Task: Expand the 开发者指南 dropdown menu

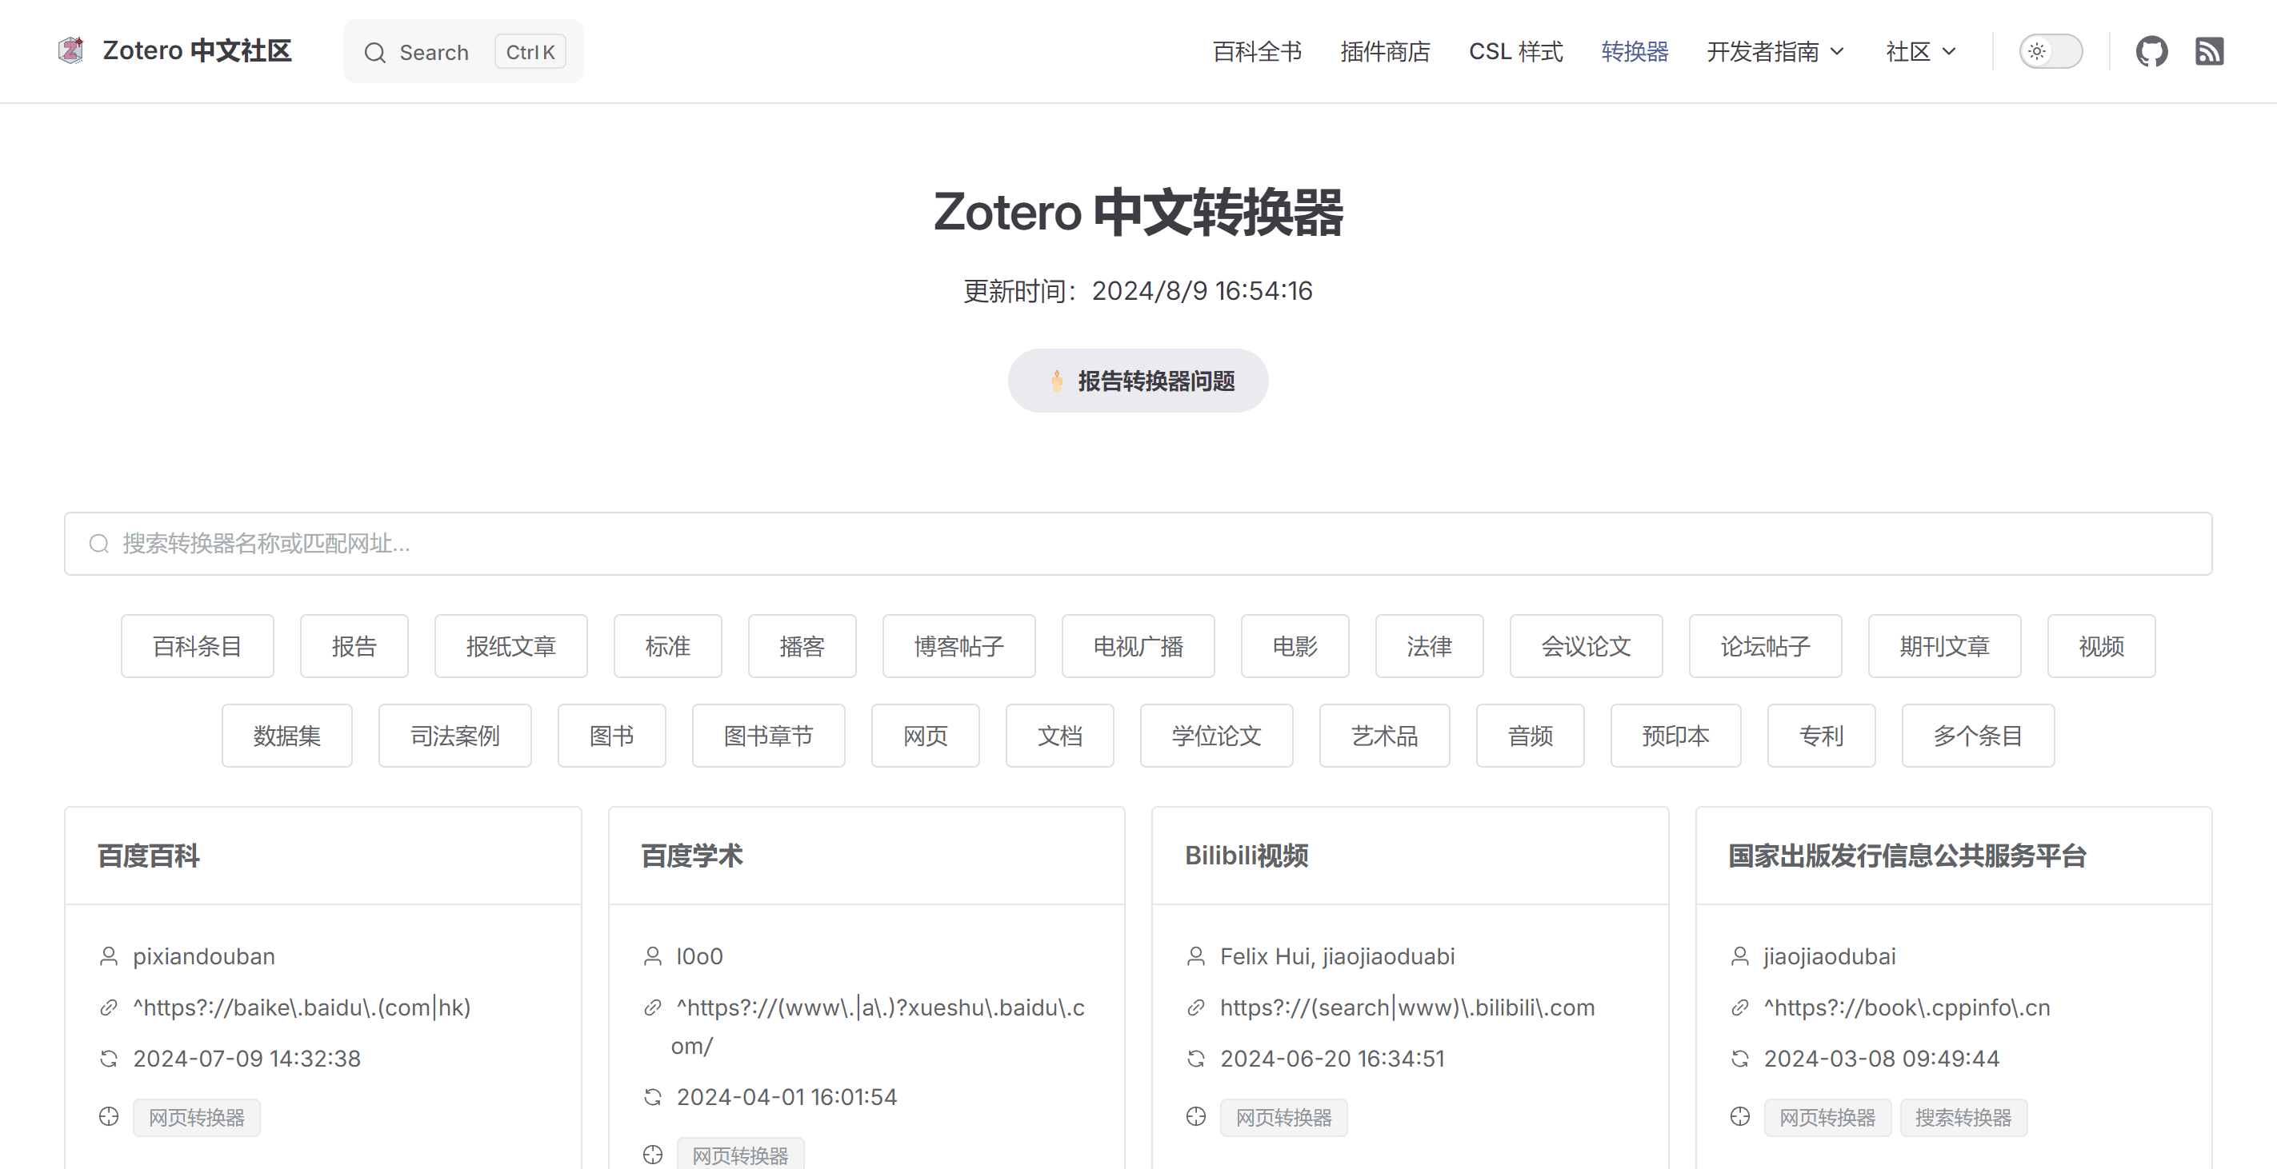Action: click(x=1775, y=51)
